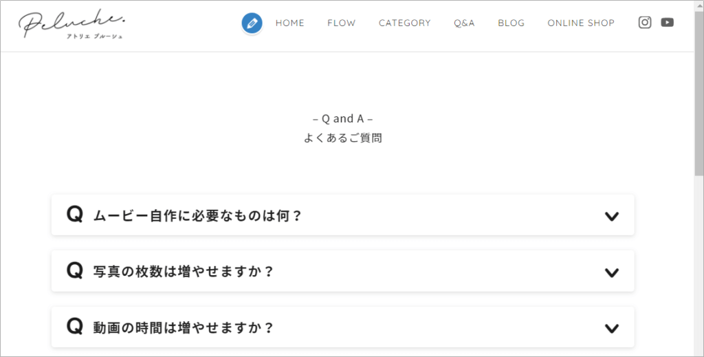Expand chevron for 動画の時間は増やせますか？

611,329
